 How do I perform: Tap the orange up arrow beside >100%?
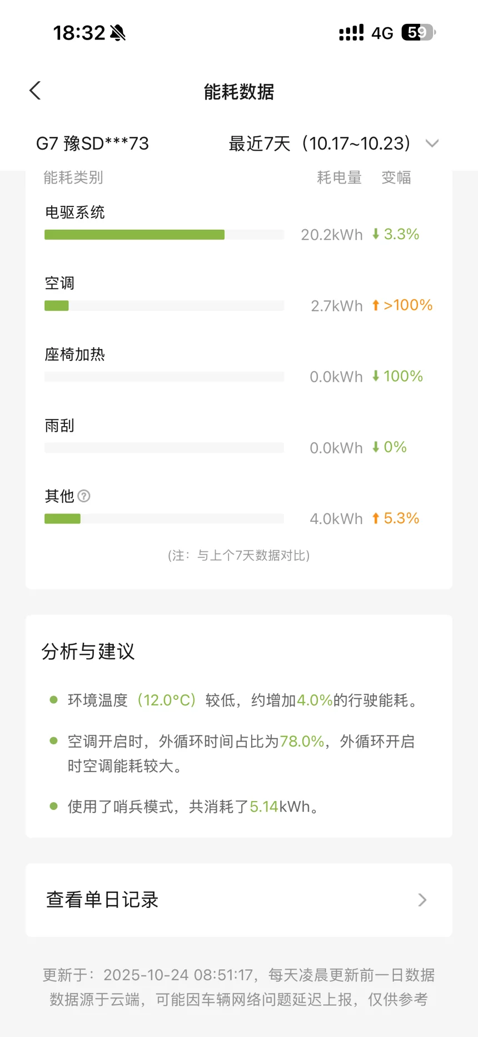[x=376, y=305]
